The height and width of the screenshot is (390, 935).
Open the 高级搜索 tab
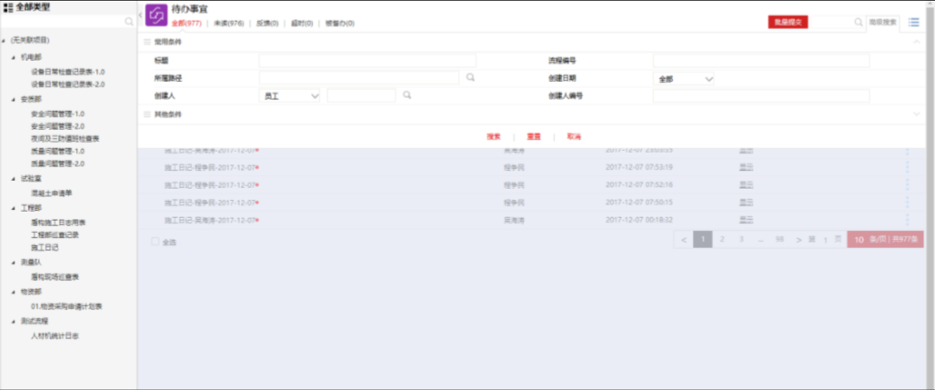(883, 22)
